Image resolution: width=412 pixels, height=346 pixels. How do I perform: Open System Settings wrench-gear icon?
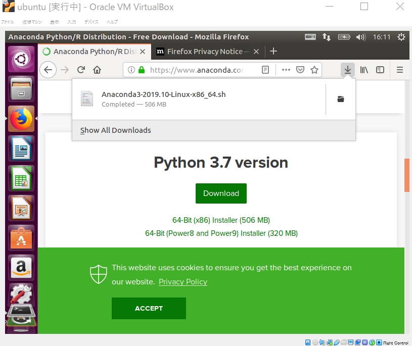pyautogui.click(x=21, y=293)
